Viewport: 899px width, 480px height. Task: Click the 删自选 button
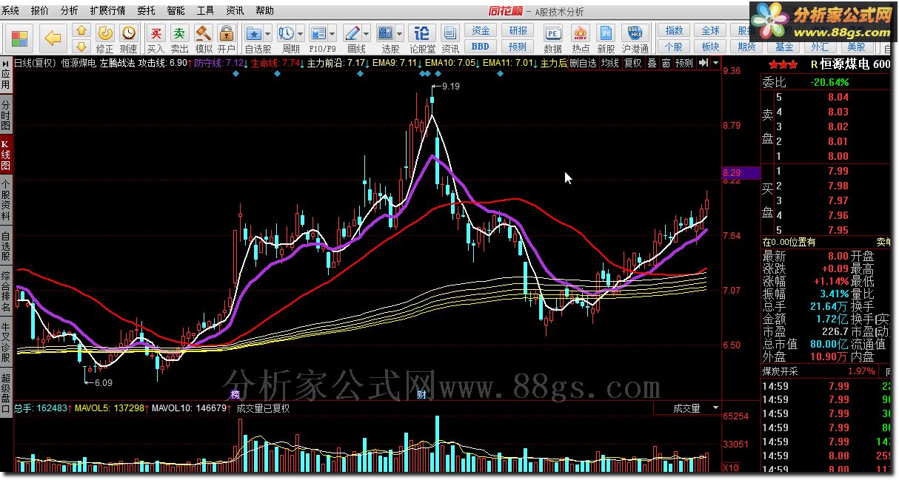tap(583, 63)
